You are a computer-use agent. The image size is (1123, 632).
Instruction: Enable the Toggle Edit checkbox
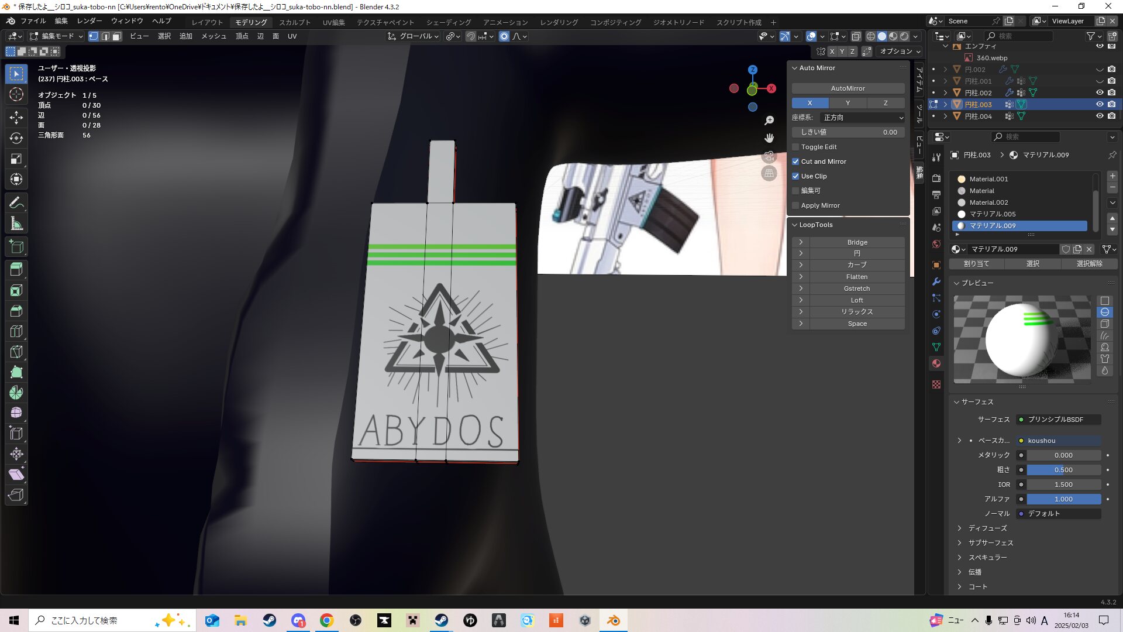point(795,147)
